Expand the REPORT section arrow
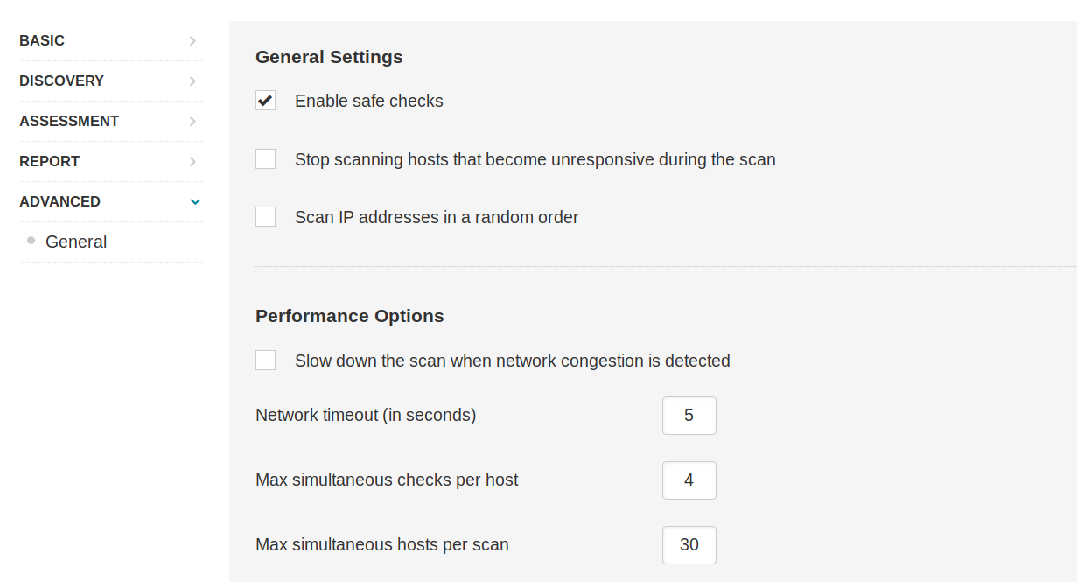The height and width of the screenshot is (582, 1077). pos(192,162)
